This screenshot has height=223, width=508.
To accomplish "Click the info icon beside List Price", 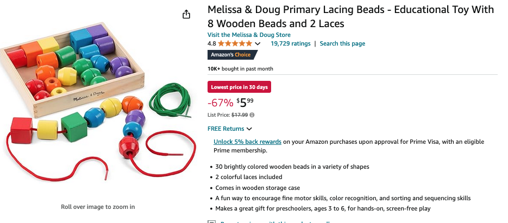I will pos(252,115).
